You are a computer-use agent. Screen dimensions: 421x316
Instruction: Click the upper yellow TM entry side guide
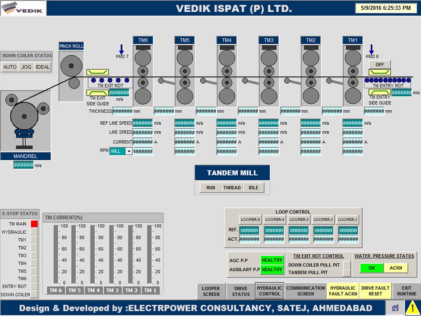pos(380,72)
